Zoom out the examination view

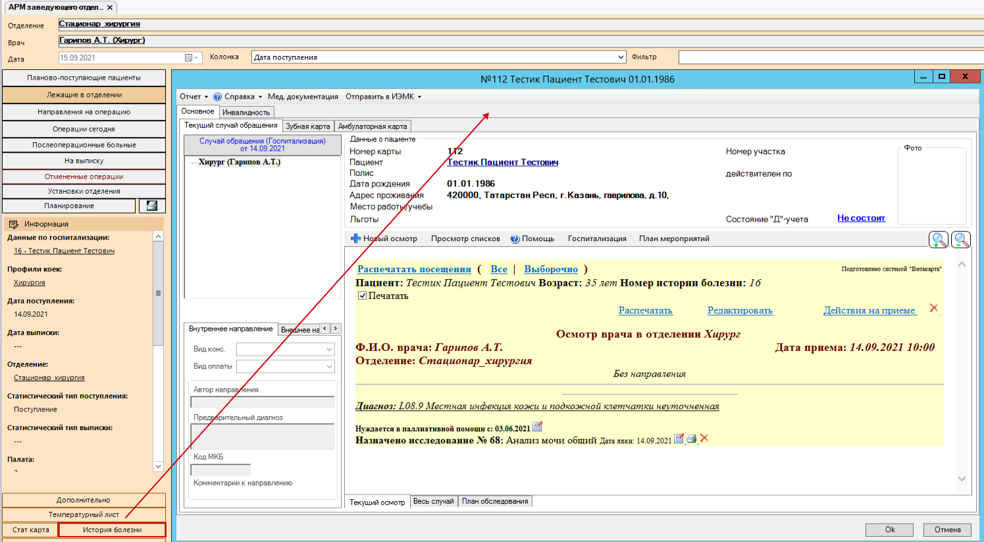click(x=961, y=240)
